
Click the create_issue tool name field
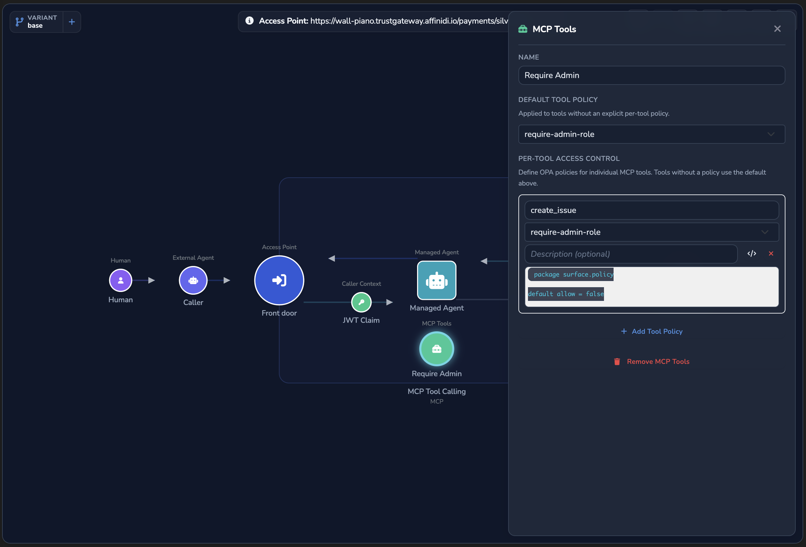[x=651, y=210]
